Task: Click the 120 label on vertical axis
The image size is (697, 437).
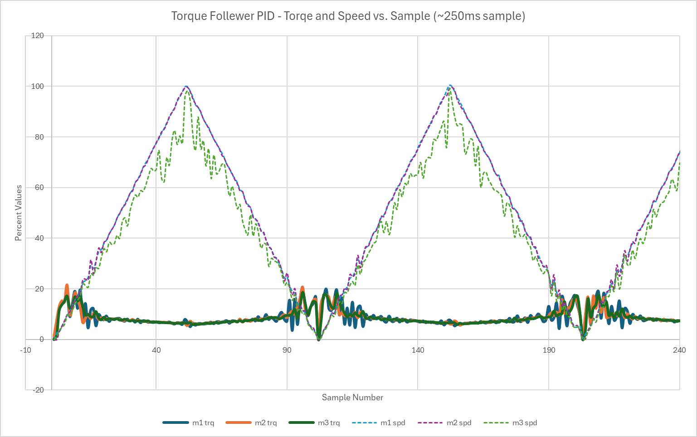Action: (38, 35)
